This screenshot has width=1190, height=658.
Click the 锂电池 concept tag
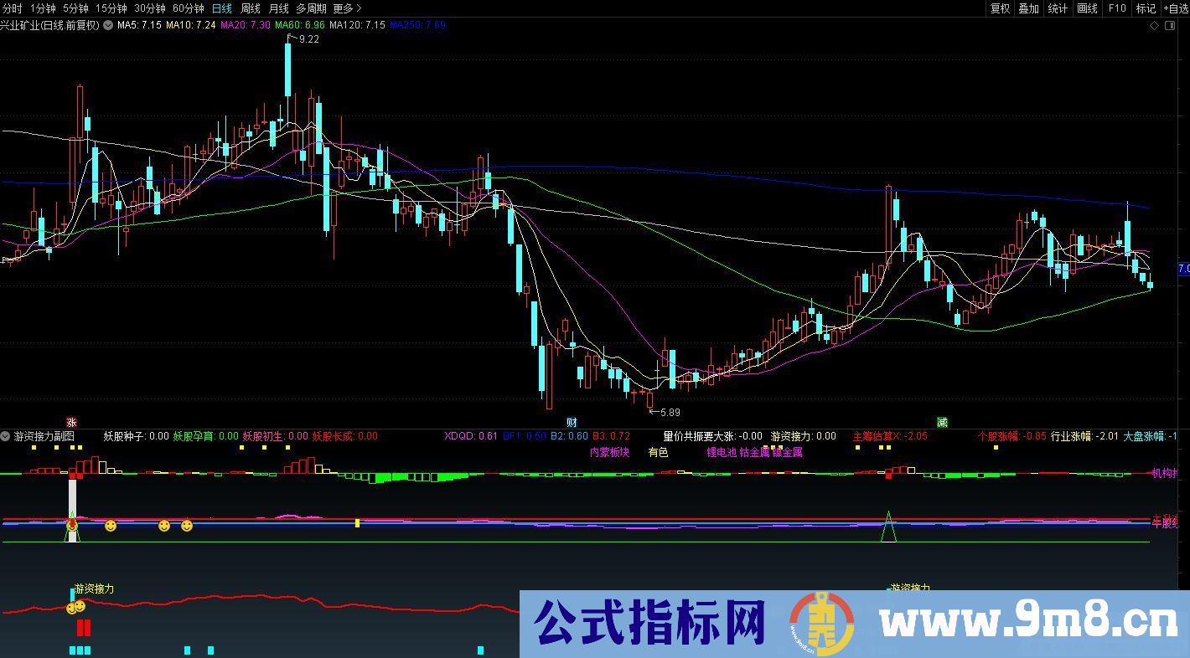click(x=722, y=452)
